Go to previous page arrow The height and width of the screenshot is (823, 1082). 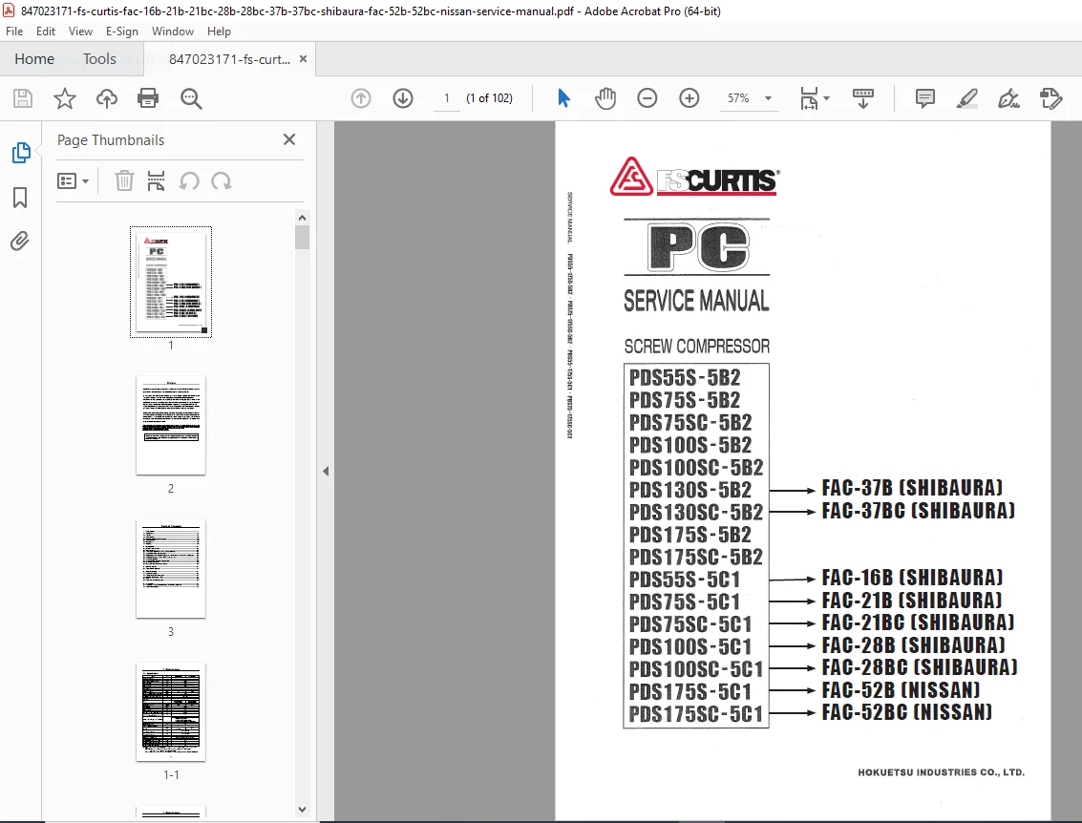pos(361,98)
